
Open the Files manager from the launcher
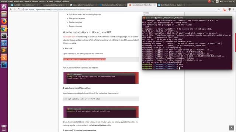[4, 14]
